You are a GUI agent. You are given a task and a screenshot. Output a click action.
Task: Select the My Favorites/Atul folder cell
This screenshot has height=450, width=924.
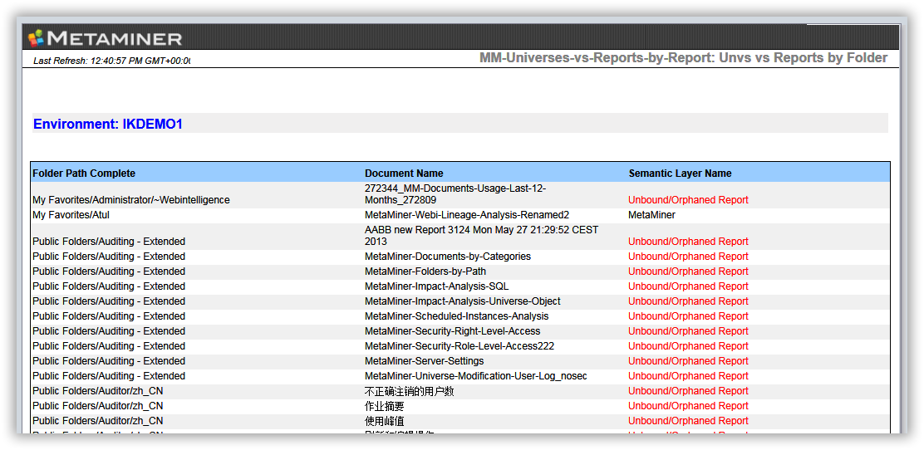click(71, 215)
